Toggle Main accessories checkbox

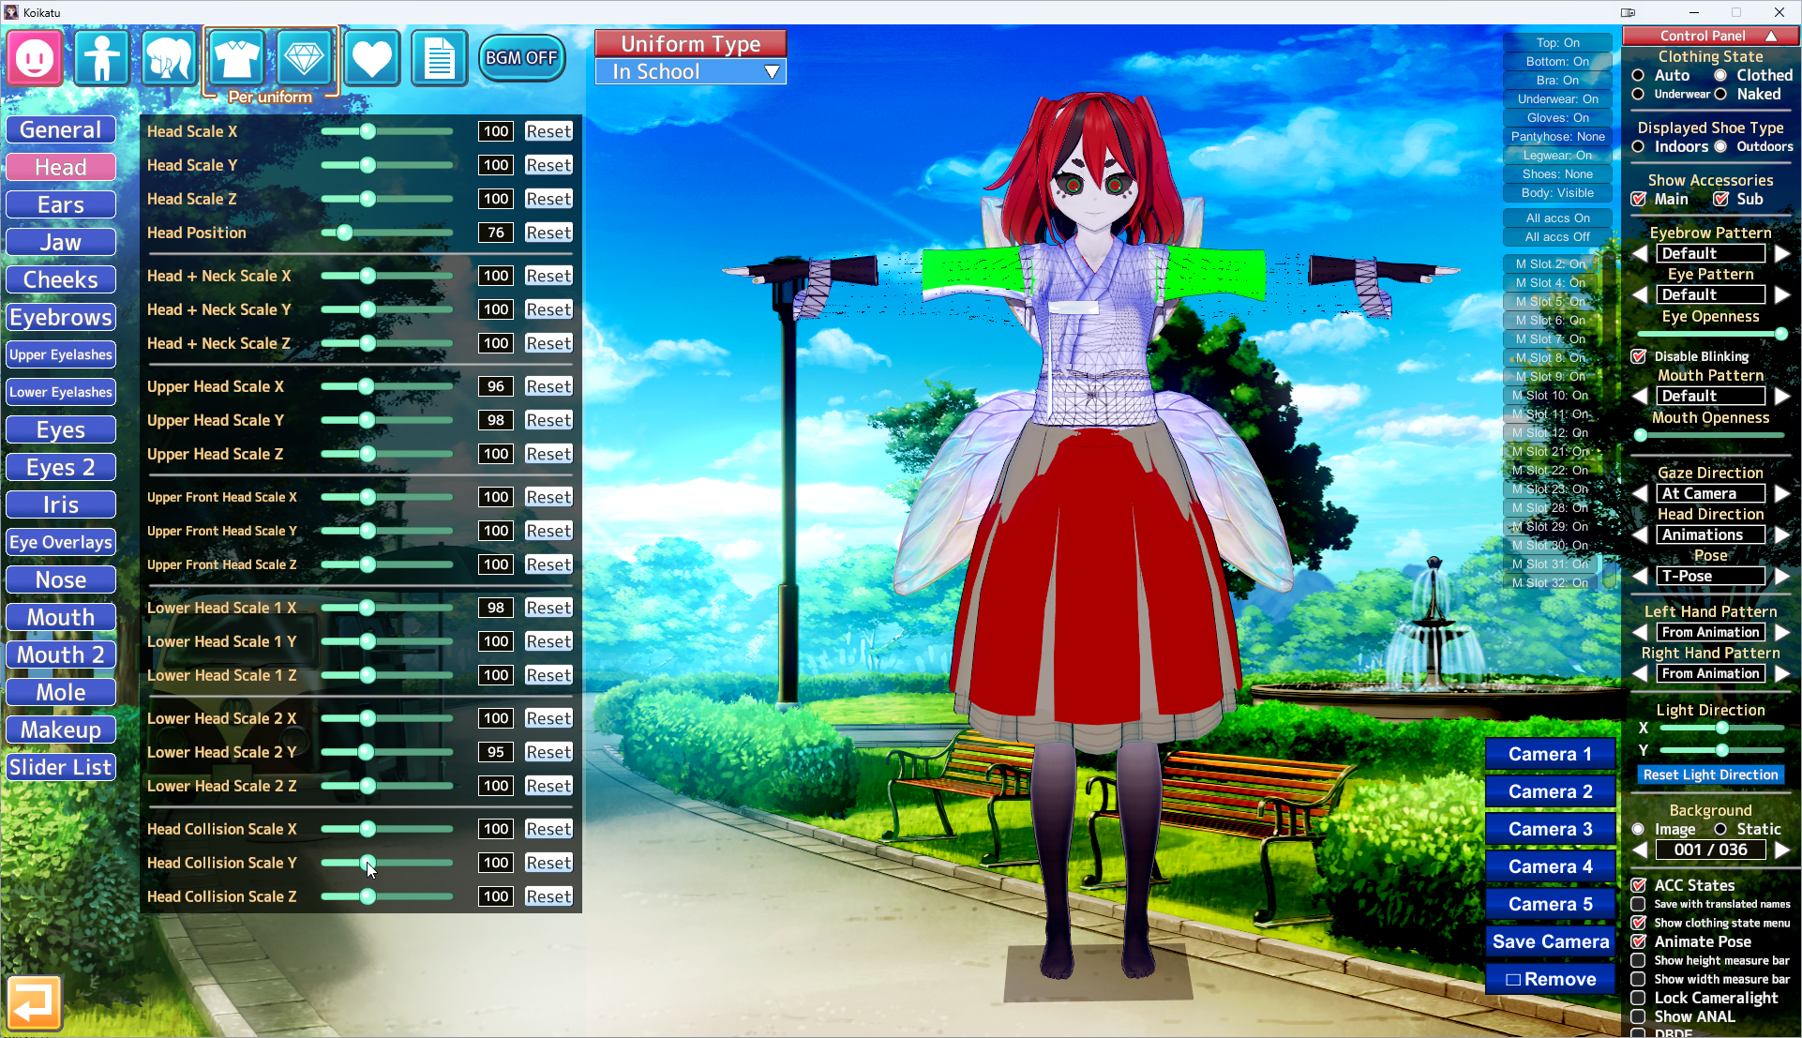coord(1639,199)
